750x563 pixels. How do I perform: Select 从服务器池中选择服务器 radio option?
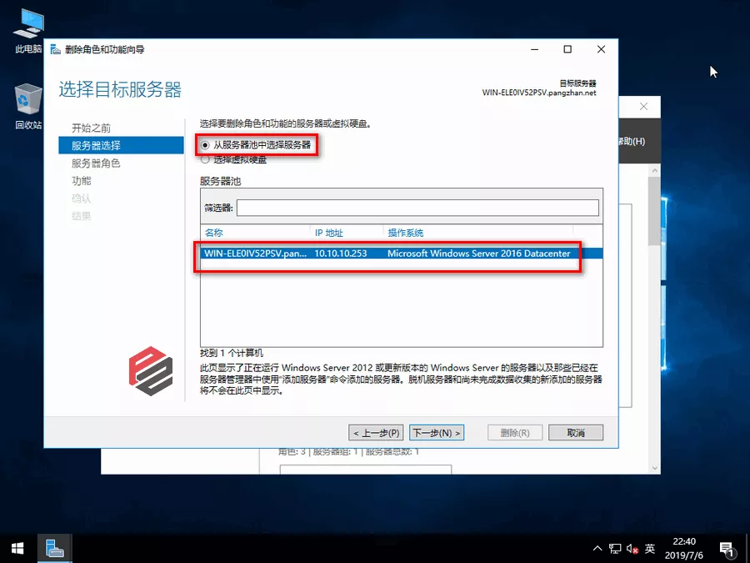206,145
